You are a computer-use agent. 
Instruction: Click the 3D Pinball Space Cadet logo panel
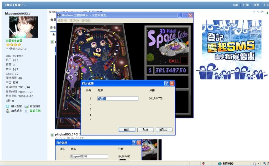pyautogui.click(x=168, y=46)
